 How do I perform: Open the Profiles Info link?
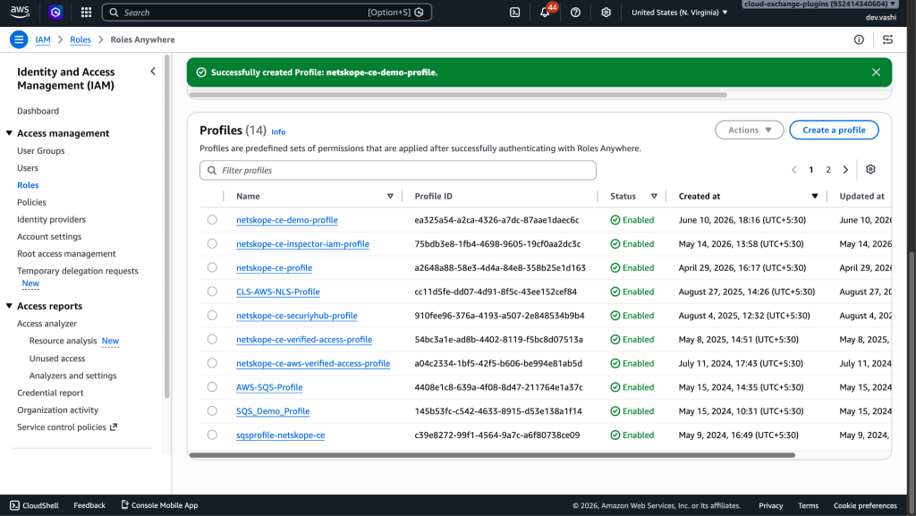point(278,132)
